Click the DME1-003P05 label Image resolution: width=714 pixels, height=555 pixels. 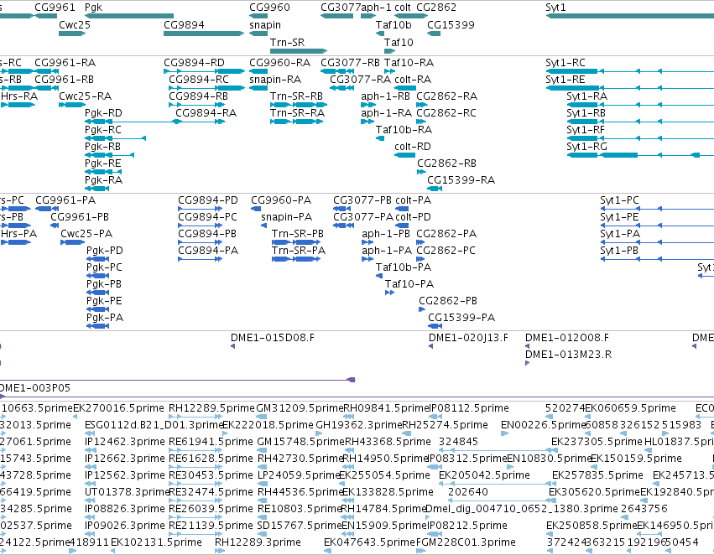[x=35, y=388]
